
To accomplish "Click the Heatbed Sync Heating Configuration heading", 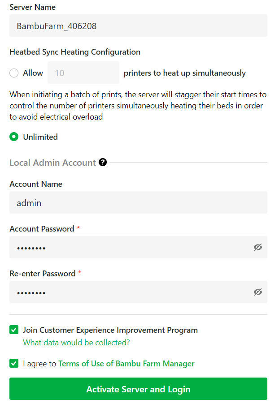I will 75,52.
